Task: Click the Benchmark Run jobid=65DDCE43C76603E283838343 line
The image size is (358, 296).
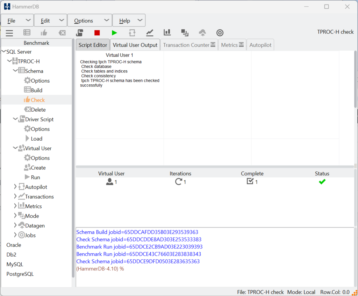Action: [139, 254]
